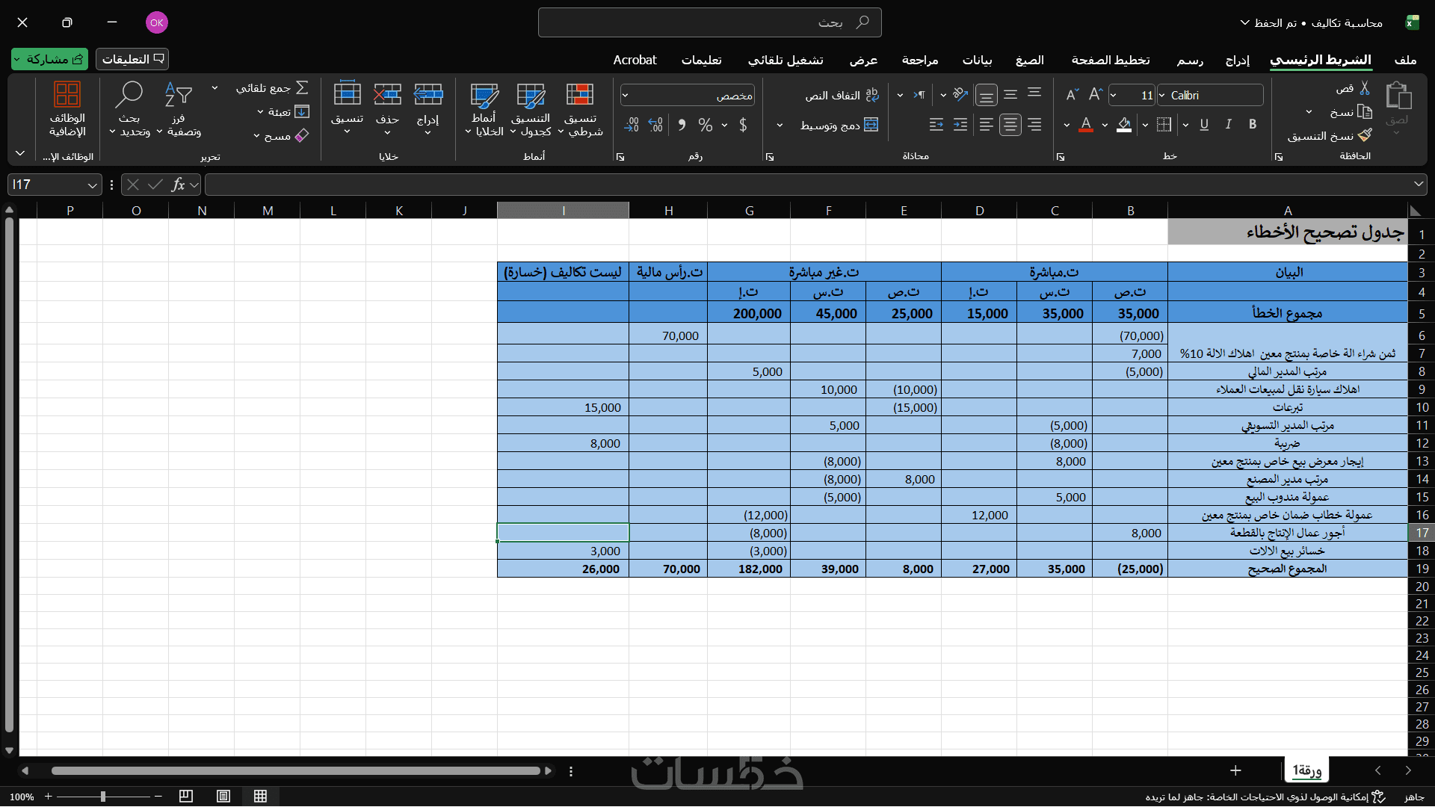Click cell B5 containing 35,000
1435x807 pixels.
point(1129,313)
